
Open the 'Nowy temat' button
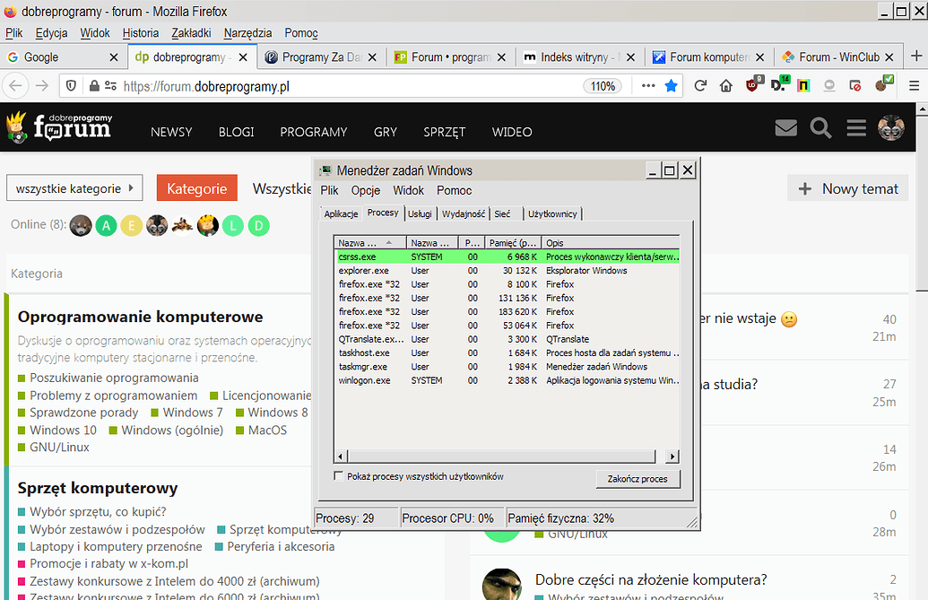(847, 187)
